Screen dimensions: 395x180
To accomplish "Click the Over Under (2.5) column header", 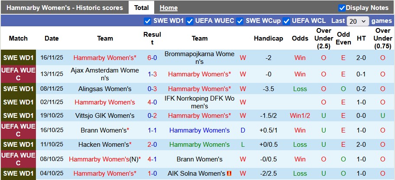I will pyautogui.click(x=324, y=38).
